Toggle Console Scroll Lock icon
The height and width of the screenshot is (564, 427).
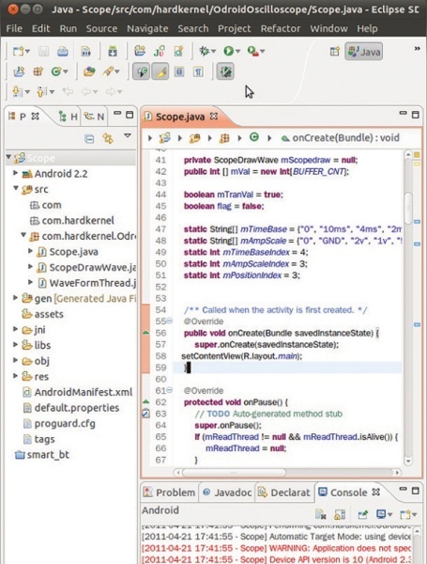[x=340, y=515]
